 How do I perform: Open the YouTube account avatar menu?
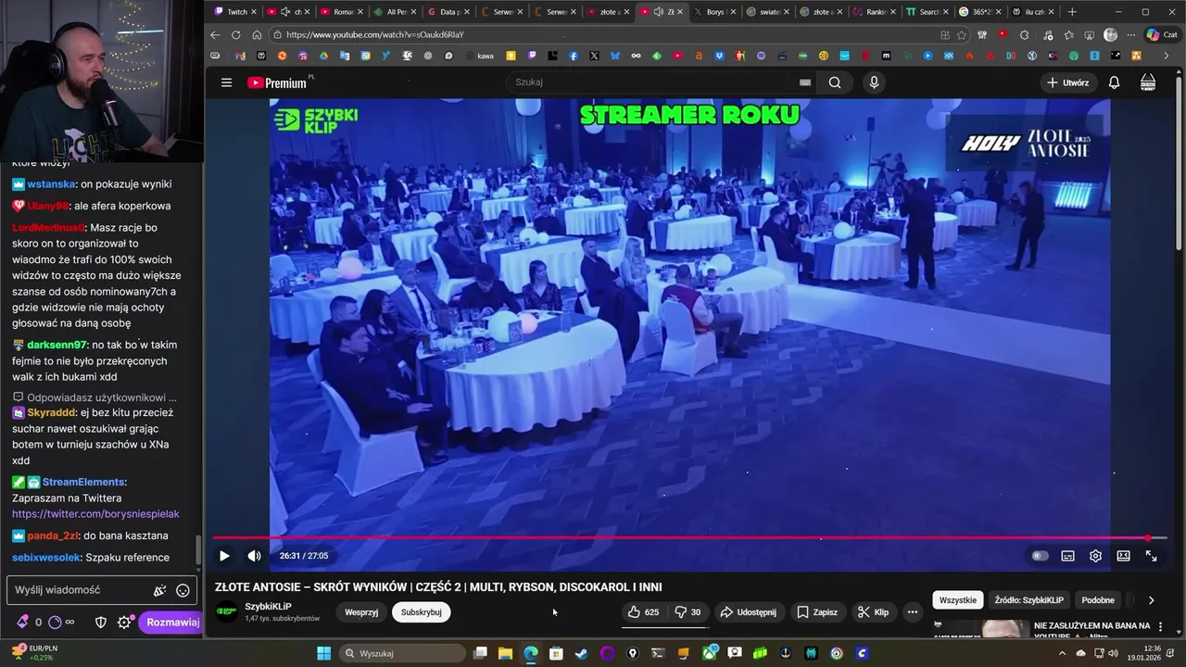1148,82
